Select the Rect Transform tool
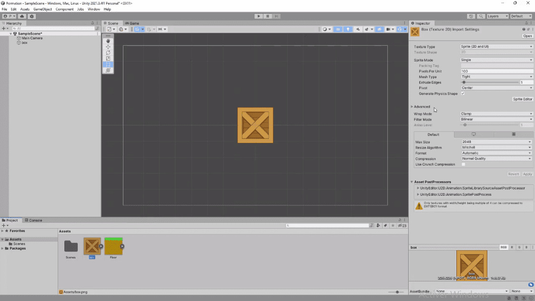 [x=108, y=63]
